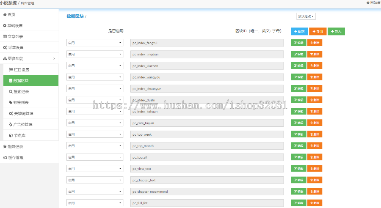The height and width of the screenshot is (208, 381).
Task: Collapse the 更多功能 menu chevron
Action: tap(54, 58)
